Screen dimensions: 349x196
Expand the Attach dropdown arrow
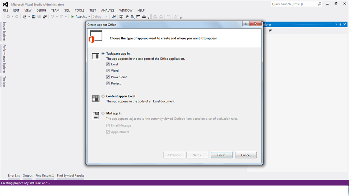89,17
